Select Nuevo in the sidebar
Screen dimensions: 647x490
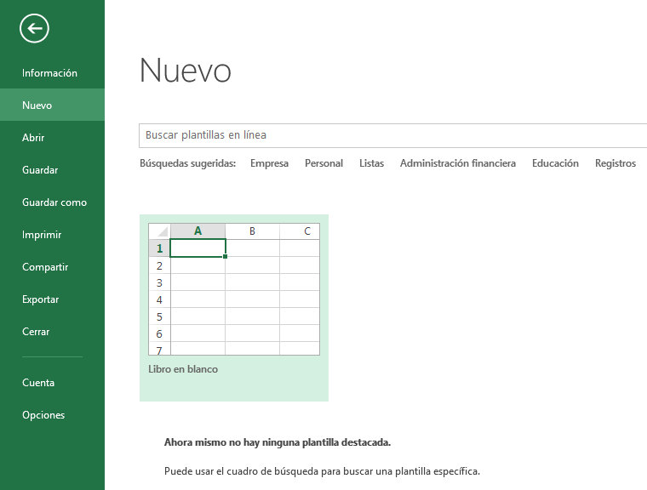[37, 105]
